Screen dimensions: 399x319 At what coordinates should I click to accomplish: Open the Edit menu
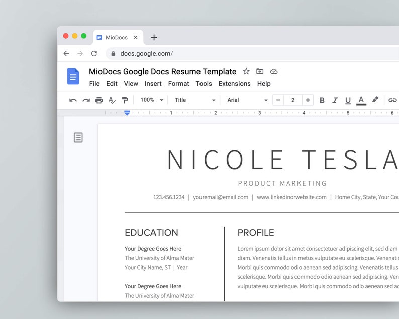pos(112,84)
